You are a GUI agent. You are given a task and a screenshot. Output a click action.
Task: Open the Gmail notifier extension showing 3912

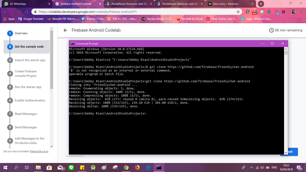click(x=254, y=11)
